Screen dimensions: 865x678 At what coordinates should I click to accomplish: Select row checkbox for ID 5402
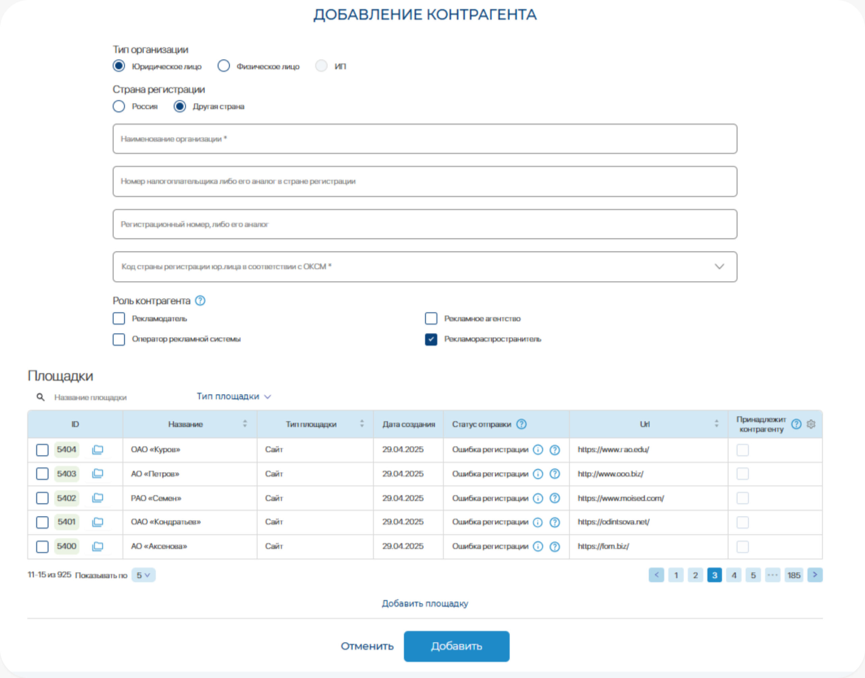[42, 498]
